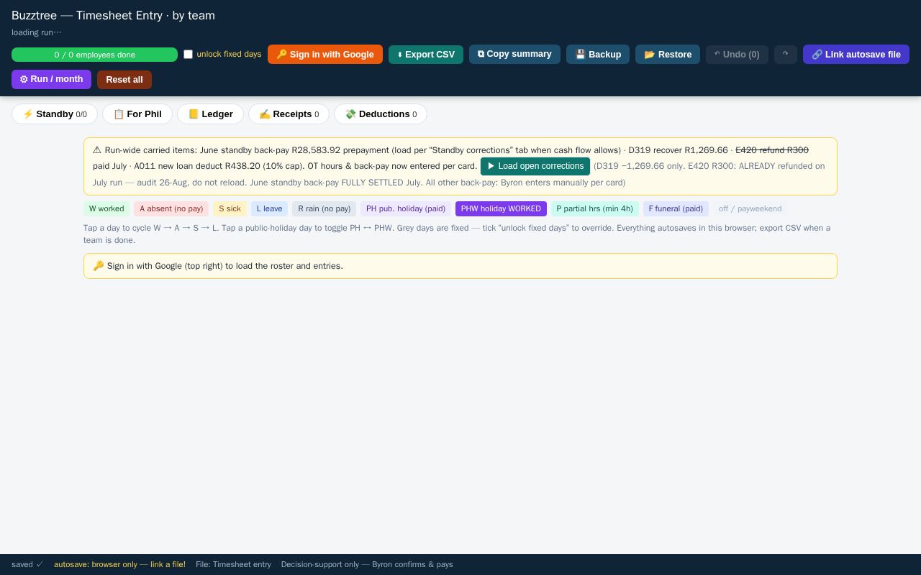This screenshot has height=575, width=921.
Task: Click the PH pub. holiday (paid) chip
Action: [x=406, y=209]
